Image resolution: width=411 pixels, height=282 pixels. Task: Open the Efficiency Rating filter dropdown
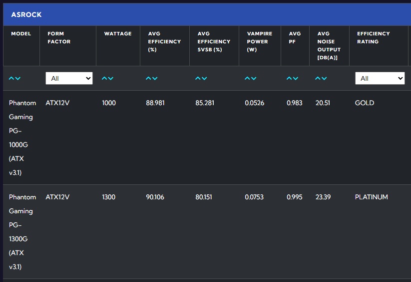click(x=380, y=78)
